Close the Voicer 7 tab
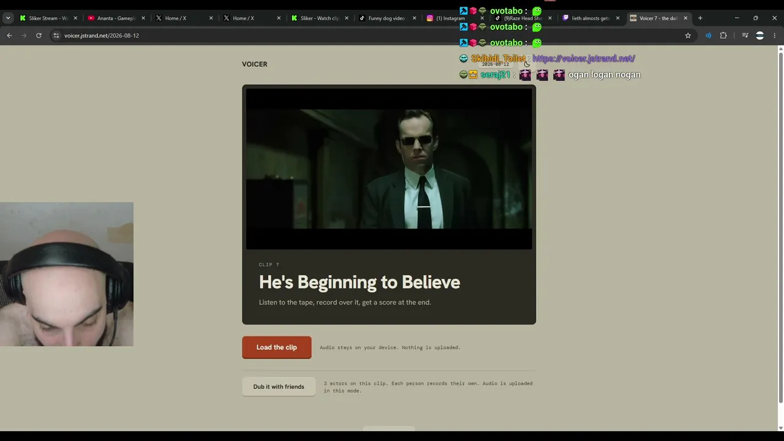Image resolution: width=784 pixels, height=441 pixels. click(685, 18)
